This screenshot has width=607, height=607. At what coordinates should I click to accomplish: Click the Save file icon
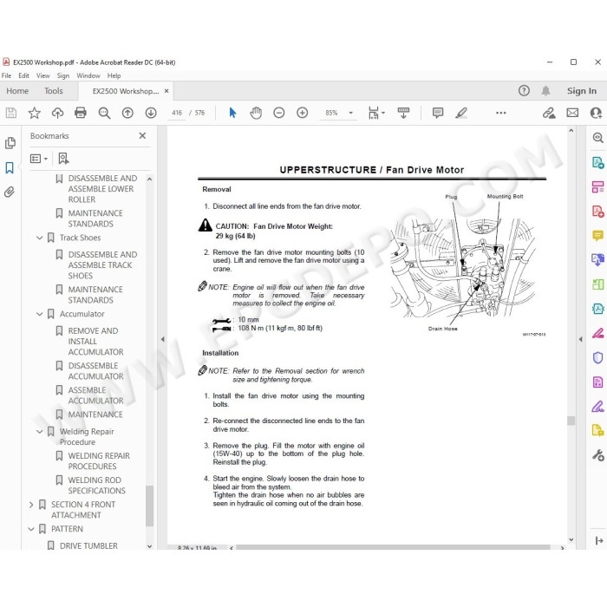10,113
